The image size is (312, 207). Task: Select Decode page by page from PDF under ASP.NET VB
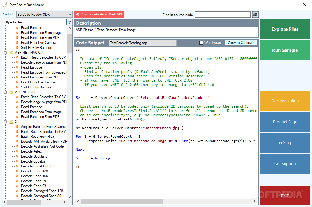click(x=44, y=102)
